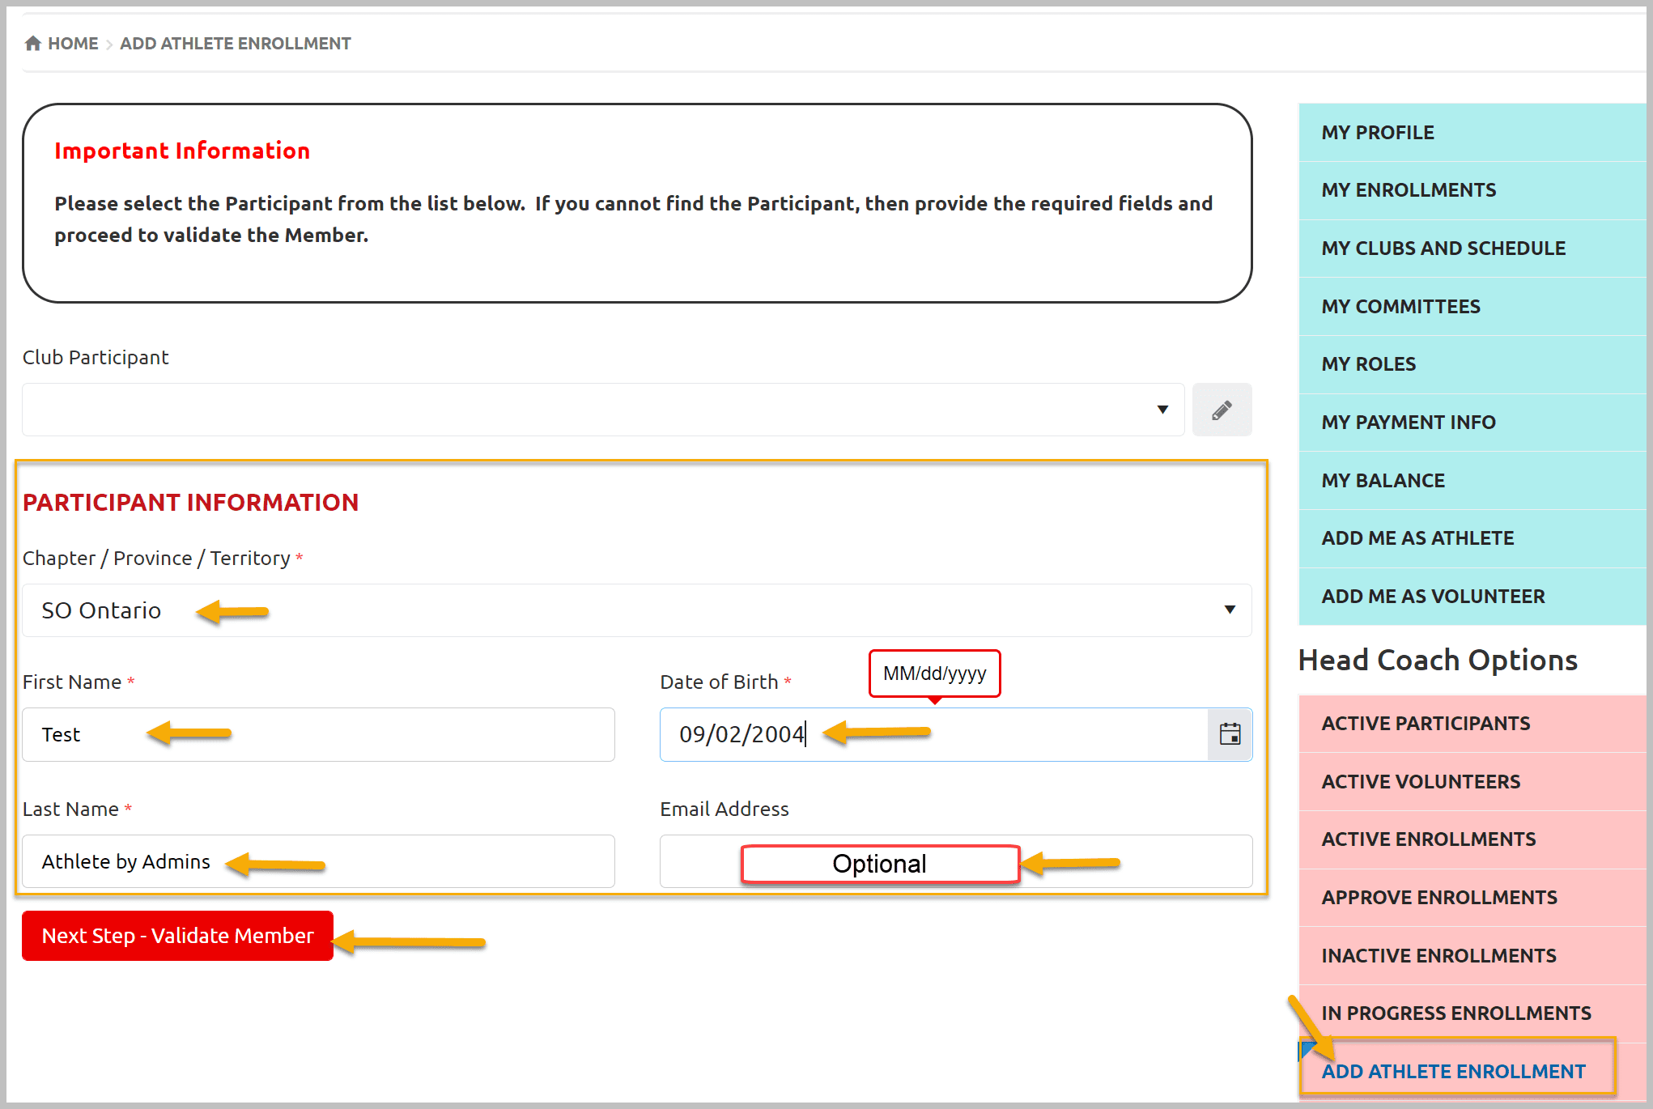Open IN PROGRESS ENROLLMENTS option

pyautogui.click(x=1472, y=1013)
